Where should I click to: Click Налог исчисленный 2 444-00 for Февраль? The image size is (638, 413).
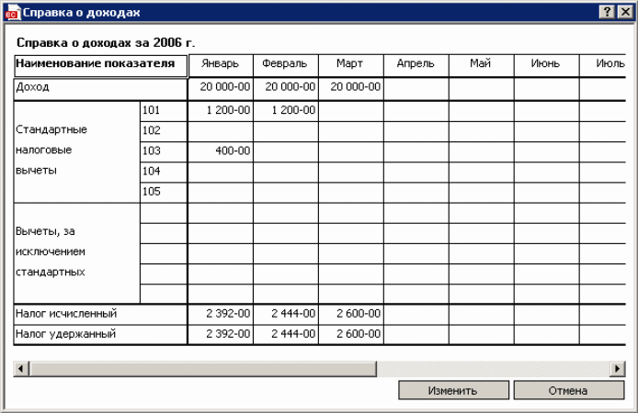tap(286, 314)
